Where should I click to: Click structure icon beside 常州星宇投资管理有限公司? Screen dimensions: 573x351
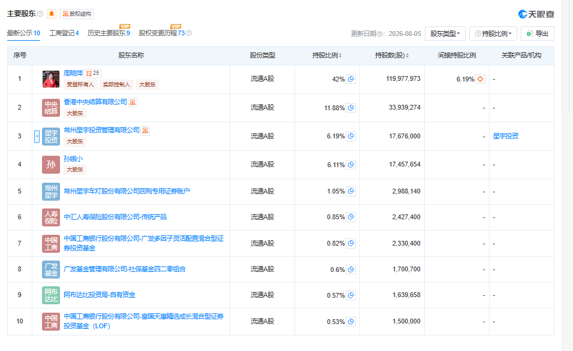pyautogui.click(x=145, y=130)
